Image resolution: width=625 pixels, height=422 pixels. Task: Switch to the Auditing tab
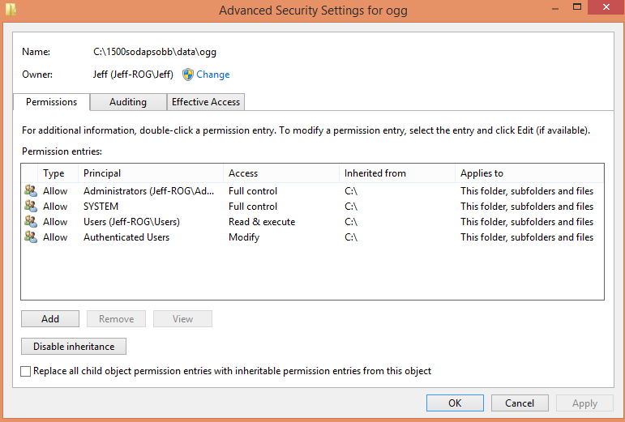coord(128,102)
